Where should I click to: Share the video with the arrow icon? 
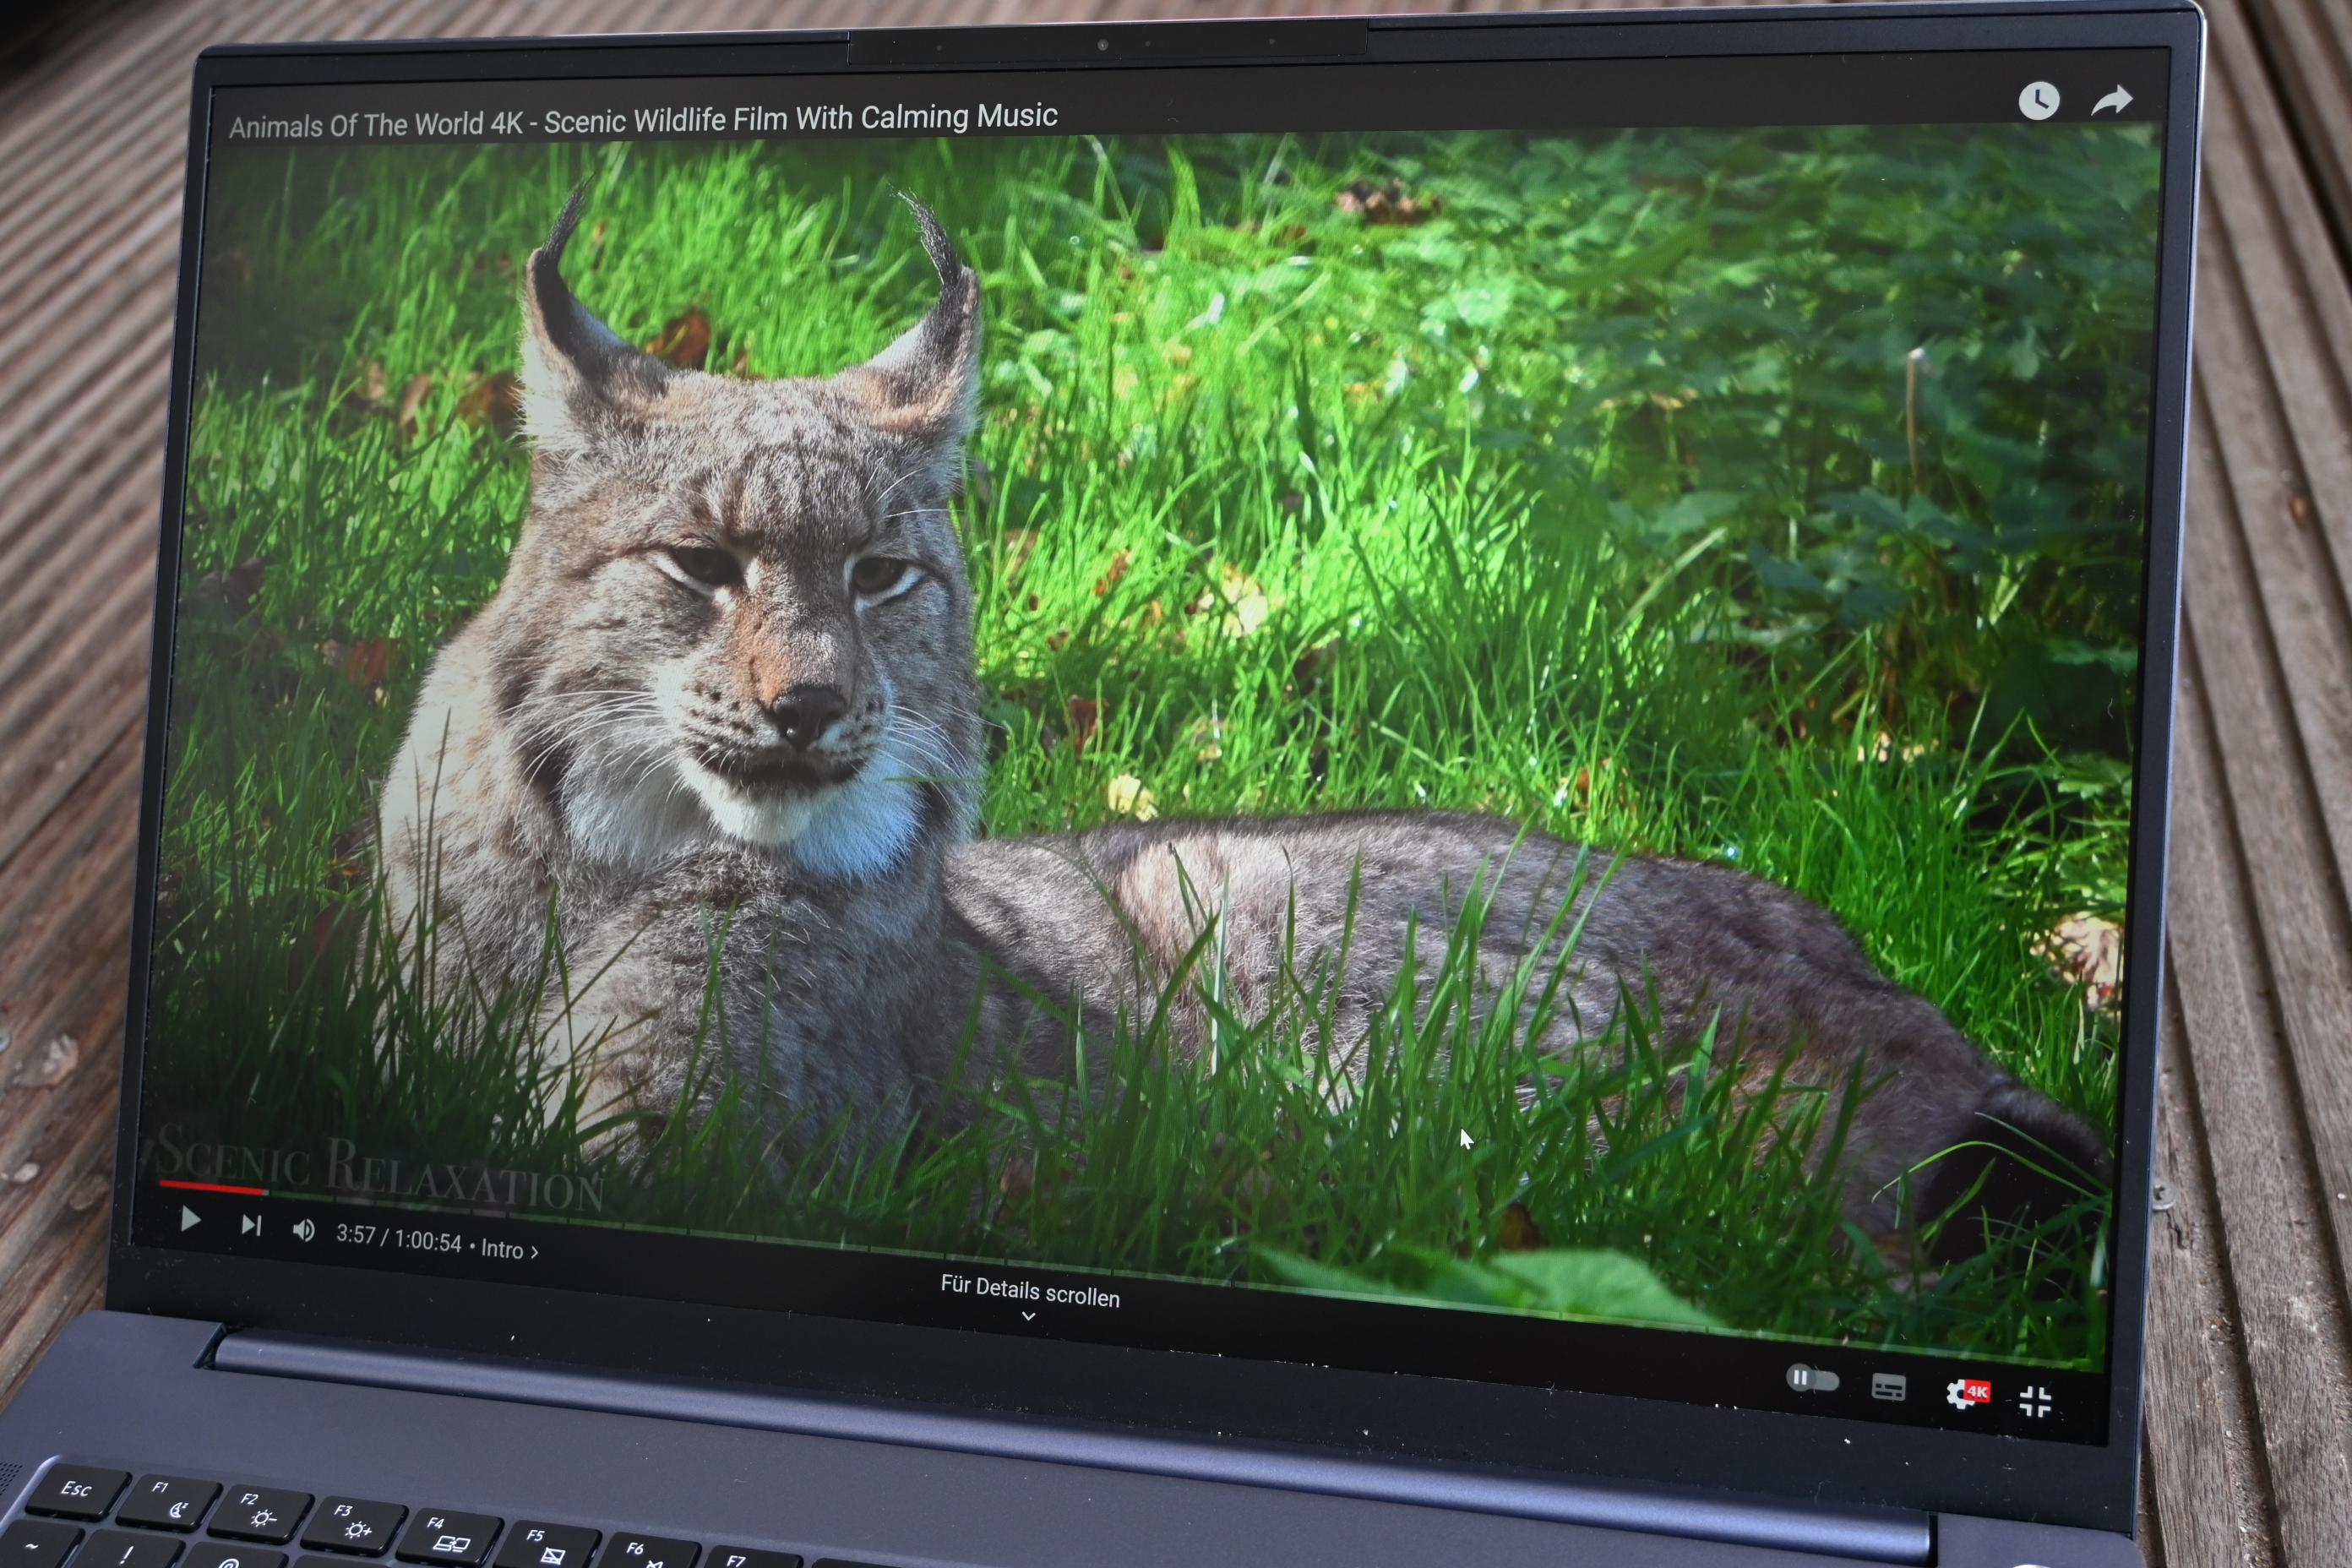2111,100
